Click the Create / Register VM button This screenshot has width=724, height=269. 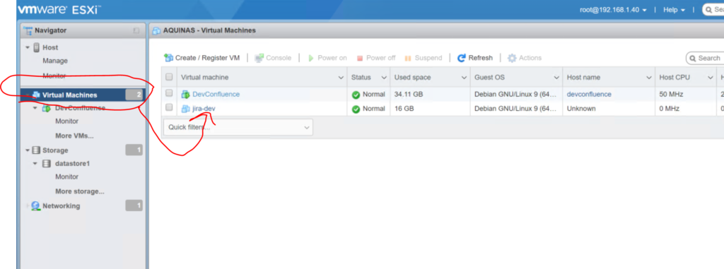(202, 58)
